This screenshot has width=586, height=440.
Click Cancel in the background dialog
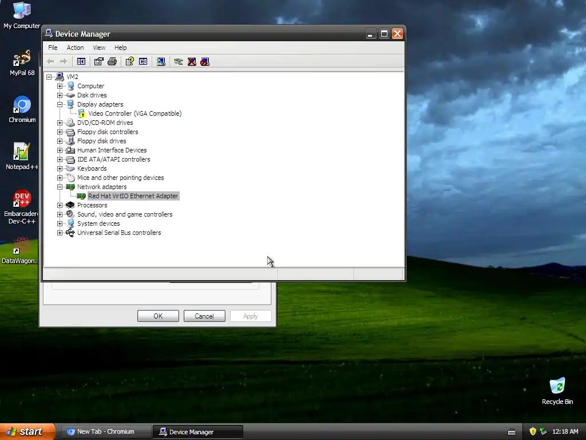click(x=204, y=316)
